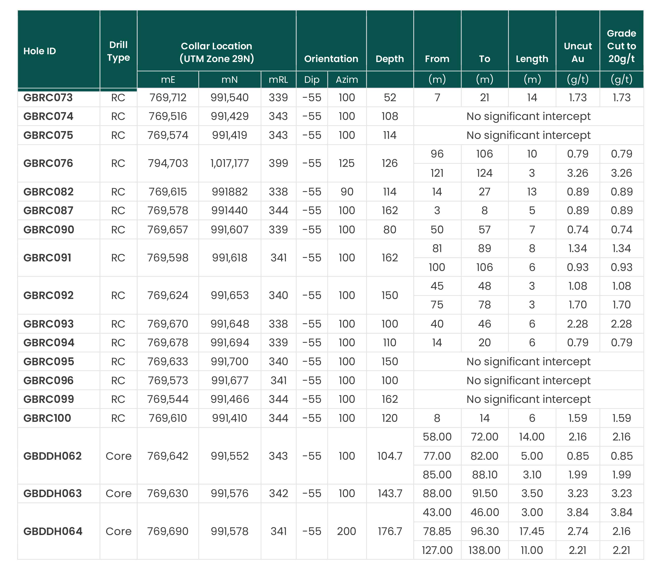Click mN value 991440

(229, 211)
